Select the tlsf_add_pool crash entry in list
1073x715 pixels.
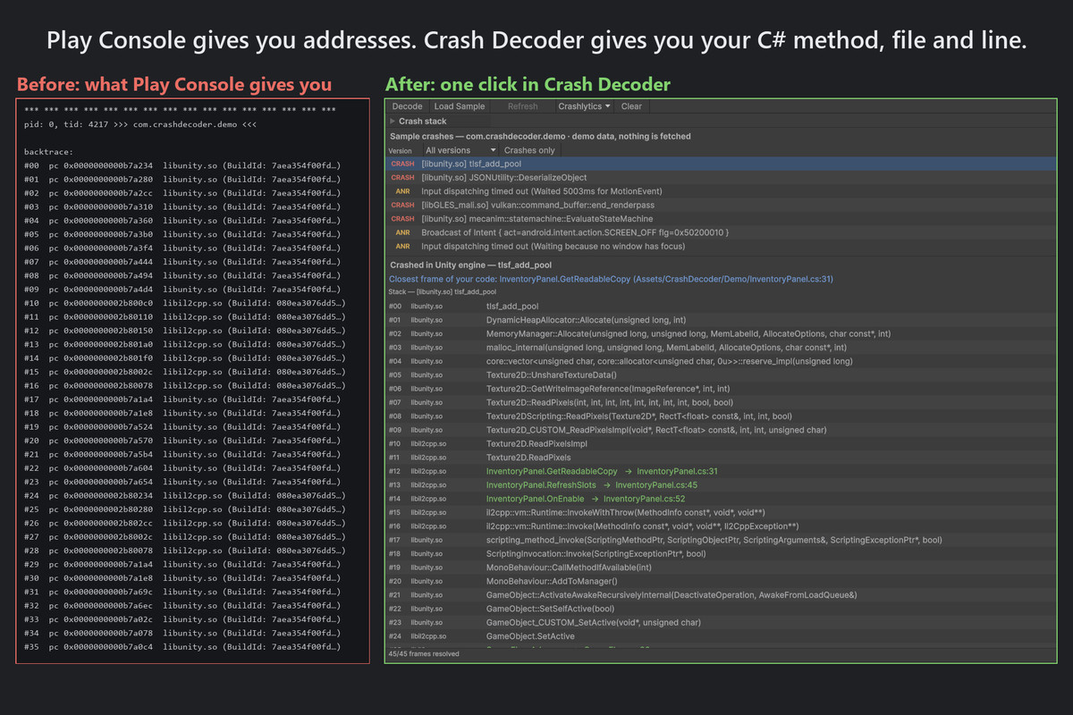click(722, 164)
